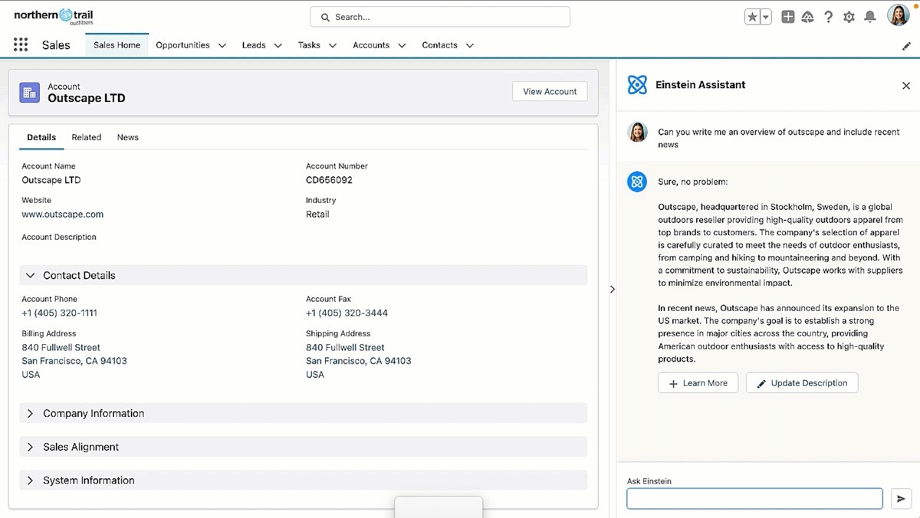Open the Sales Home tab

point(117,45)
